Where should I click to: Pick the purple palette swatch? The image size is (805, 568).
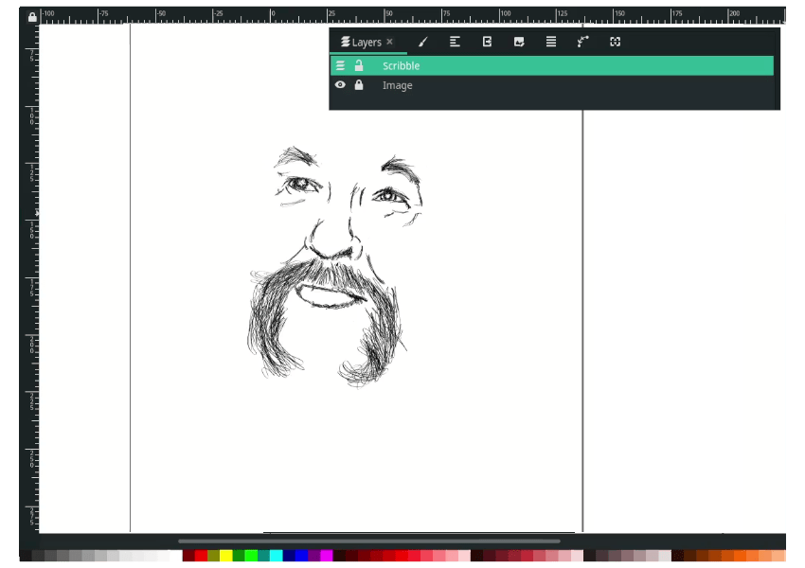pos(314,556)
